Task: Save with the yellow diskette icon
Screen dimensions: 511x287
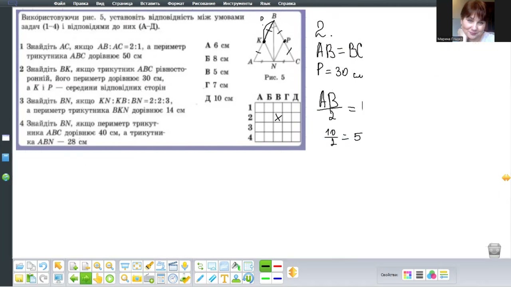Action: (19, 279)
